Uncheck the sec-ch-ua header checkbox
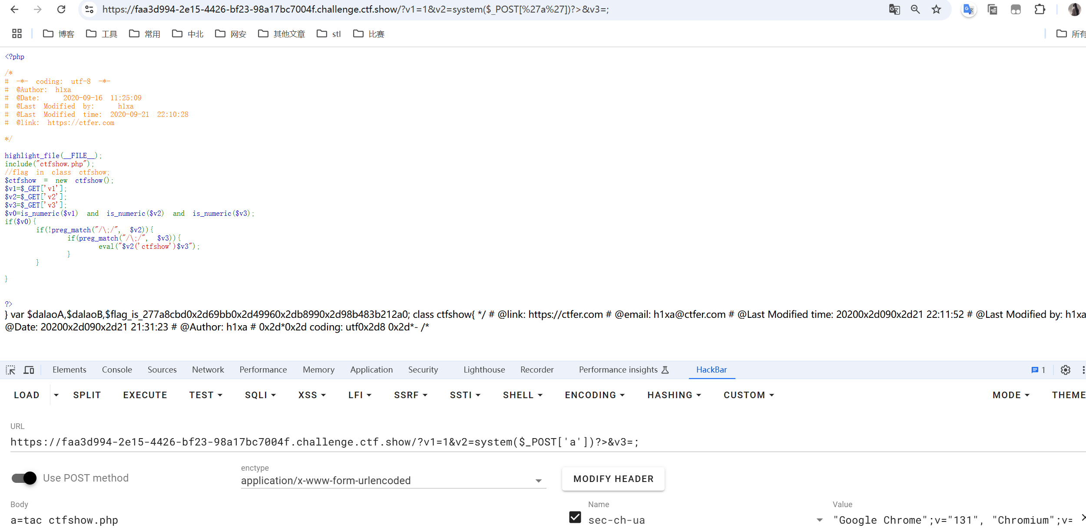 (575, 517)
